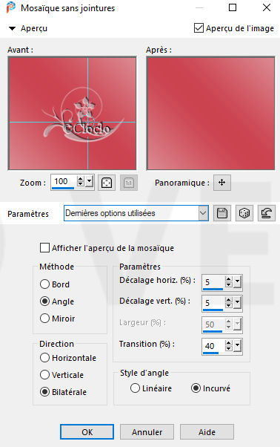Collapse the Aperçu preview section triangle

click(x=12, y=28)
